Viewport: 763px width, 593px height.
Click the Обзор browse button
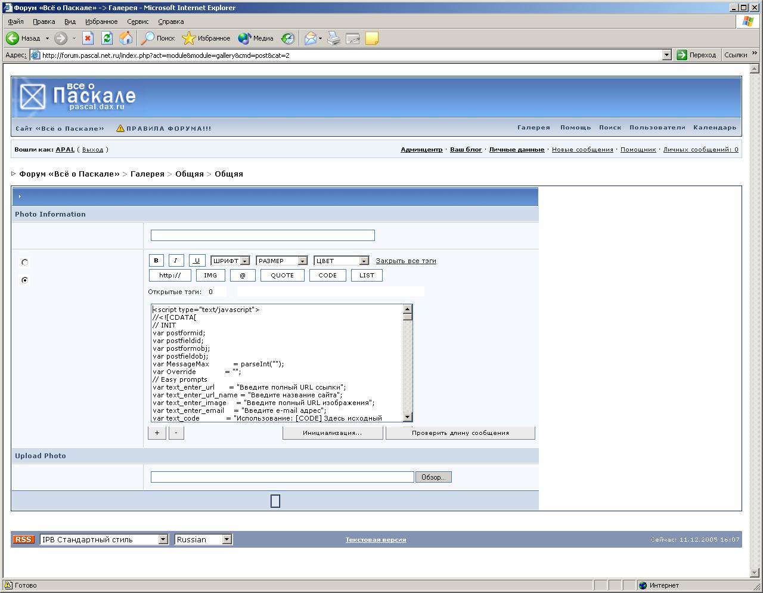click(x=433, y=477)
